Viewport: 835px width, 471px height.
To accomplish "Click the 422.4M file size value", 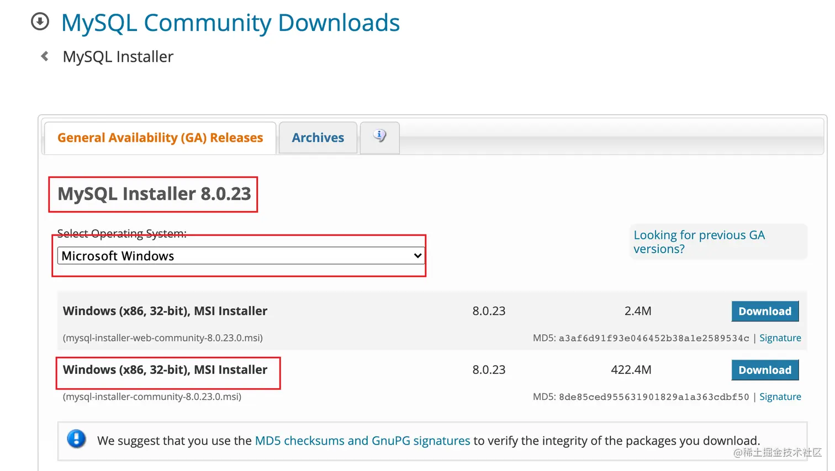I will pyautogui.click(x=631, y=370).
